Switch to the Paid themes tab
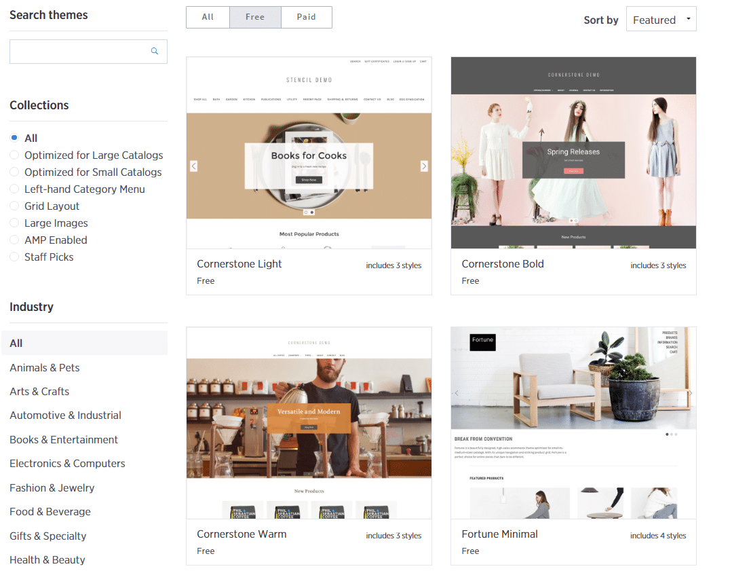This screenshot has width=730, height=573. tap(306, 18)
